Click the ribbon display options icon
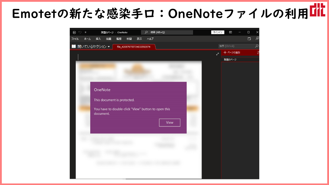The width and height of the screenshot is (329, 185). click(x=231, y=32)
